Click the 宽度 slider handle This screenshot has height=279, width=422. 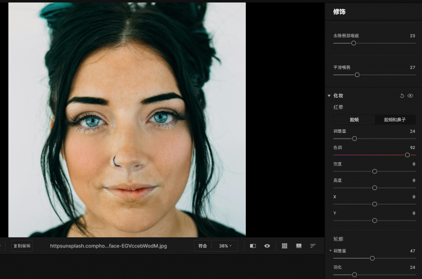[x=374, y=172]
